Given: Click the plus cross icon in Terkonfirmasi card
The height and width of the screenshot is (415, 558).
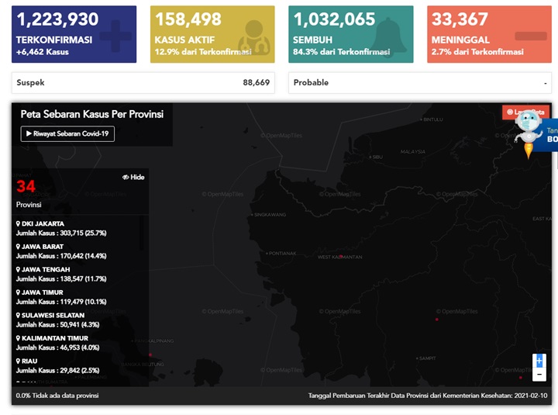Looking at the screenshot, I should point(115,36).
